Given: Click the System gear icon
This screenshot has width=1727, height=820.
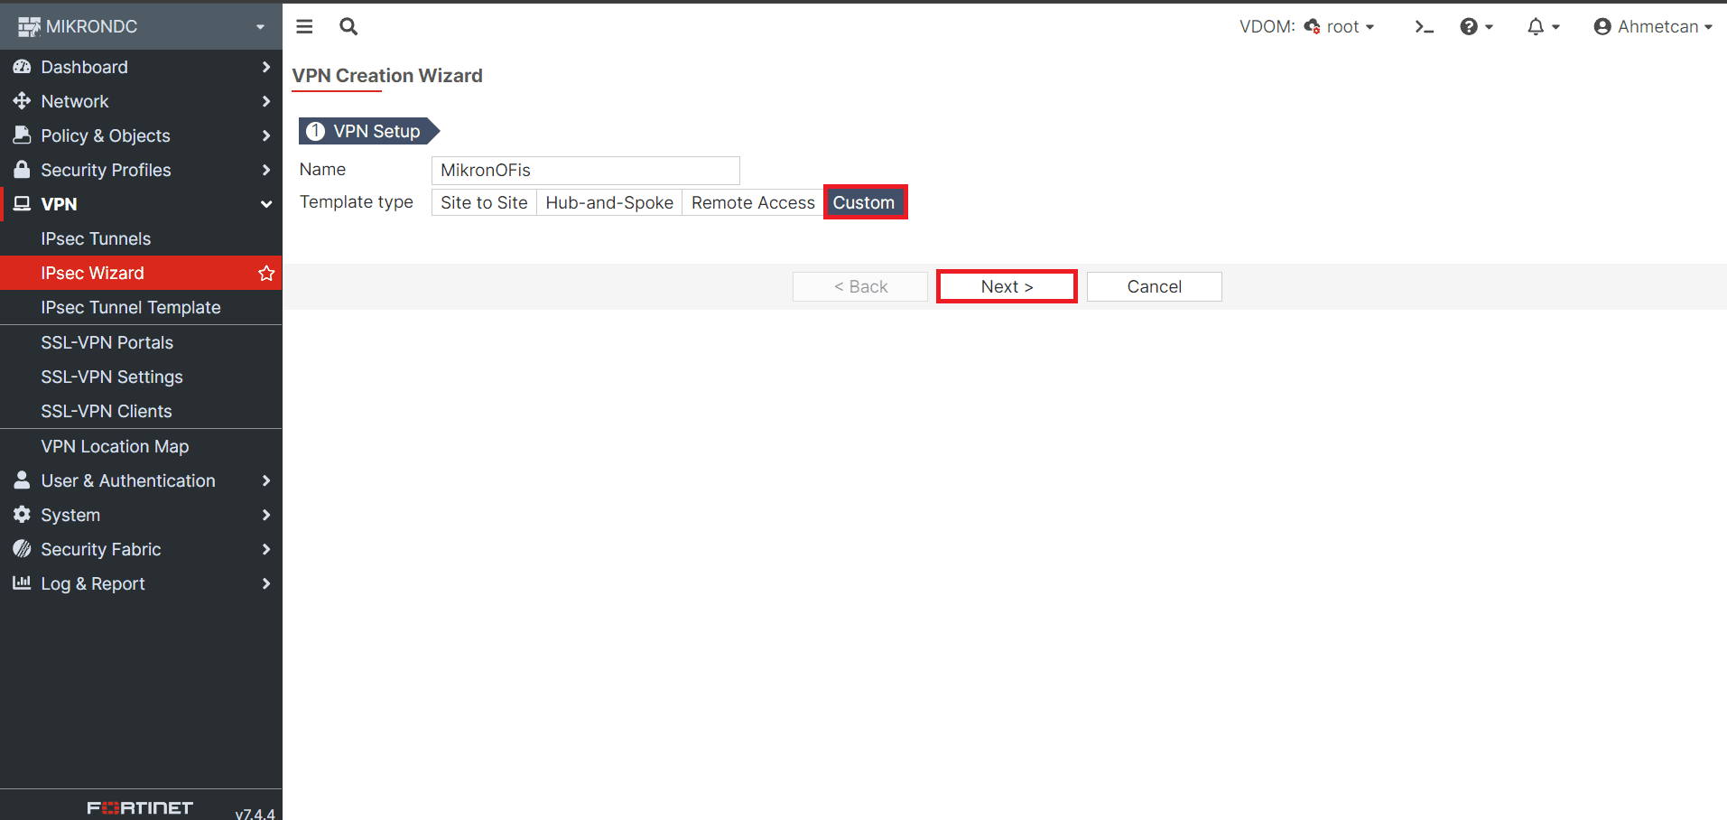Looking at the screenshot, I should point(22,515).
